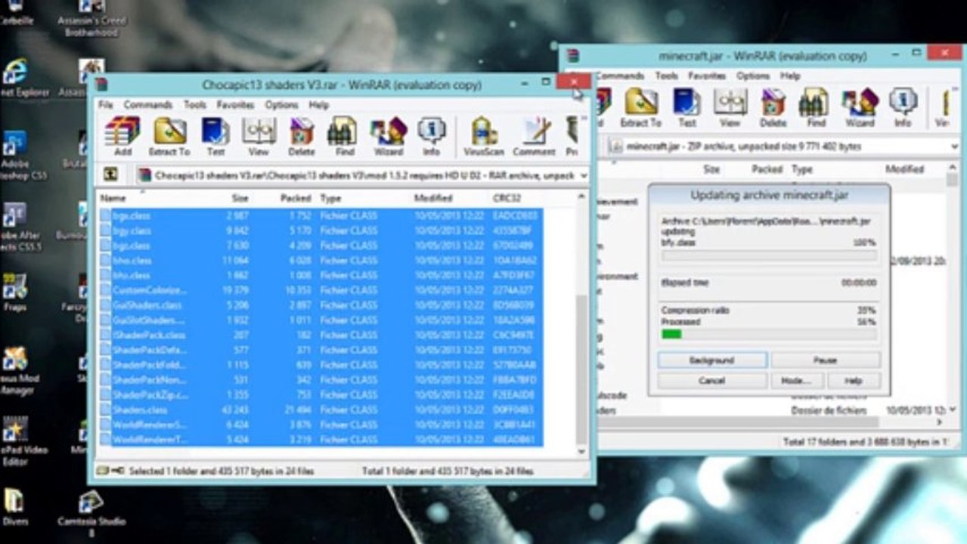The width and height of the screenshot is (967, 544).
Task: Click Delete icon in minecraft.jar window
Action: [x=773, y=107]
